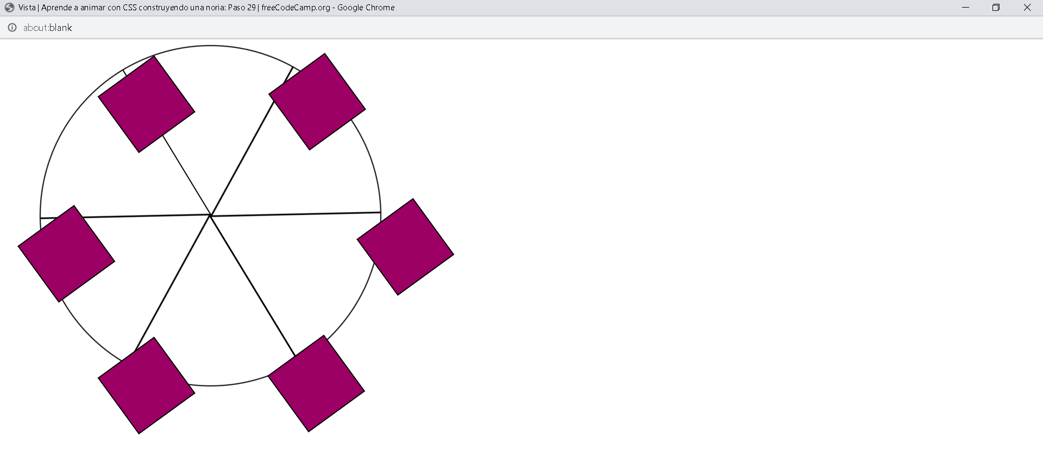
Task: Minimize the Chrome popup window
Action: pos(965,8)
